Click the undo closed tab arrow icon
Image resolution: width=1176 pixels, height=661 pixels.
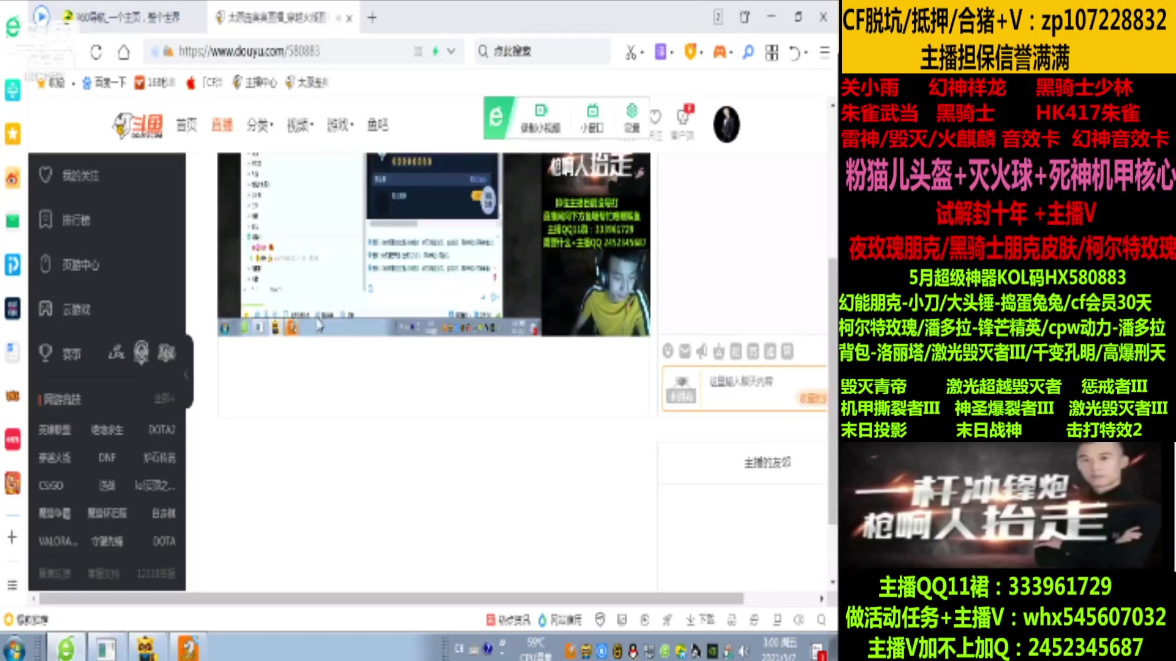coord(794,53)
